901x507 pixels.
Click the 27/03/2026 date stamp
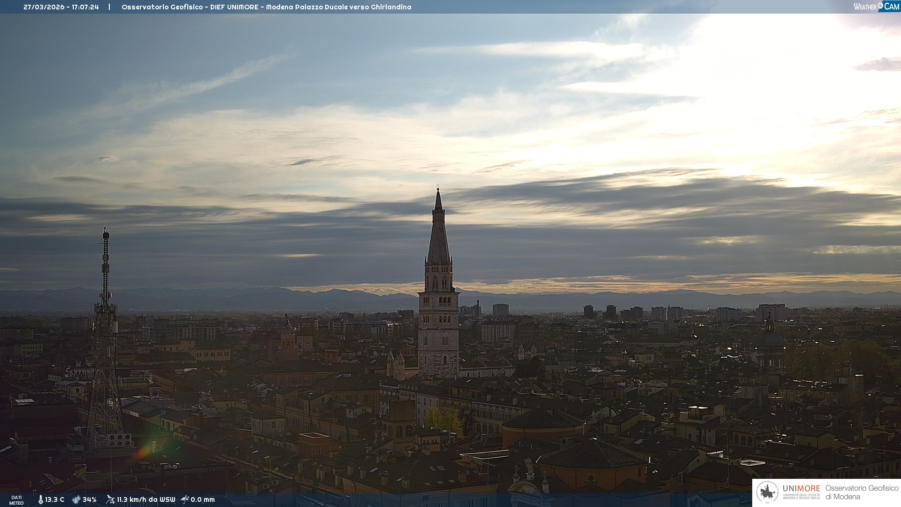44,7
